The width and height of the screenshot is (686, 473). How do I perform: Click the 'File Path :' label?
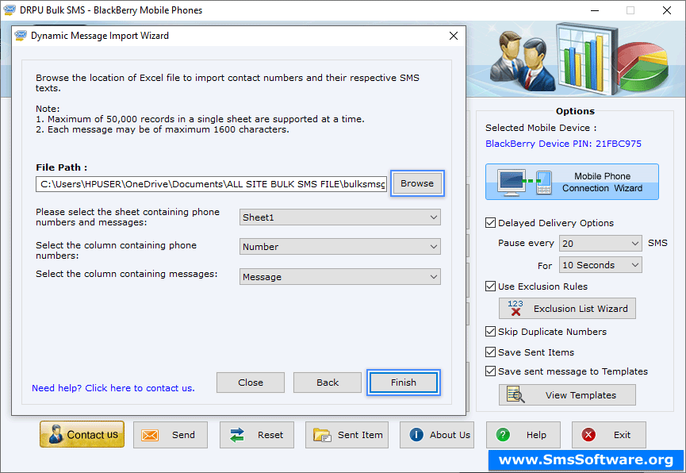61,167
